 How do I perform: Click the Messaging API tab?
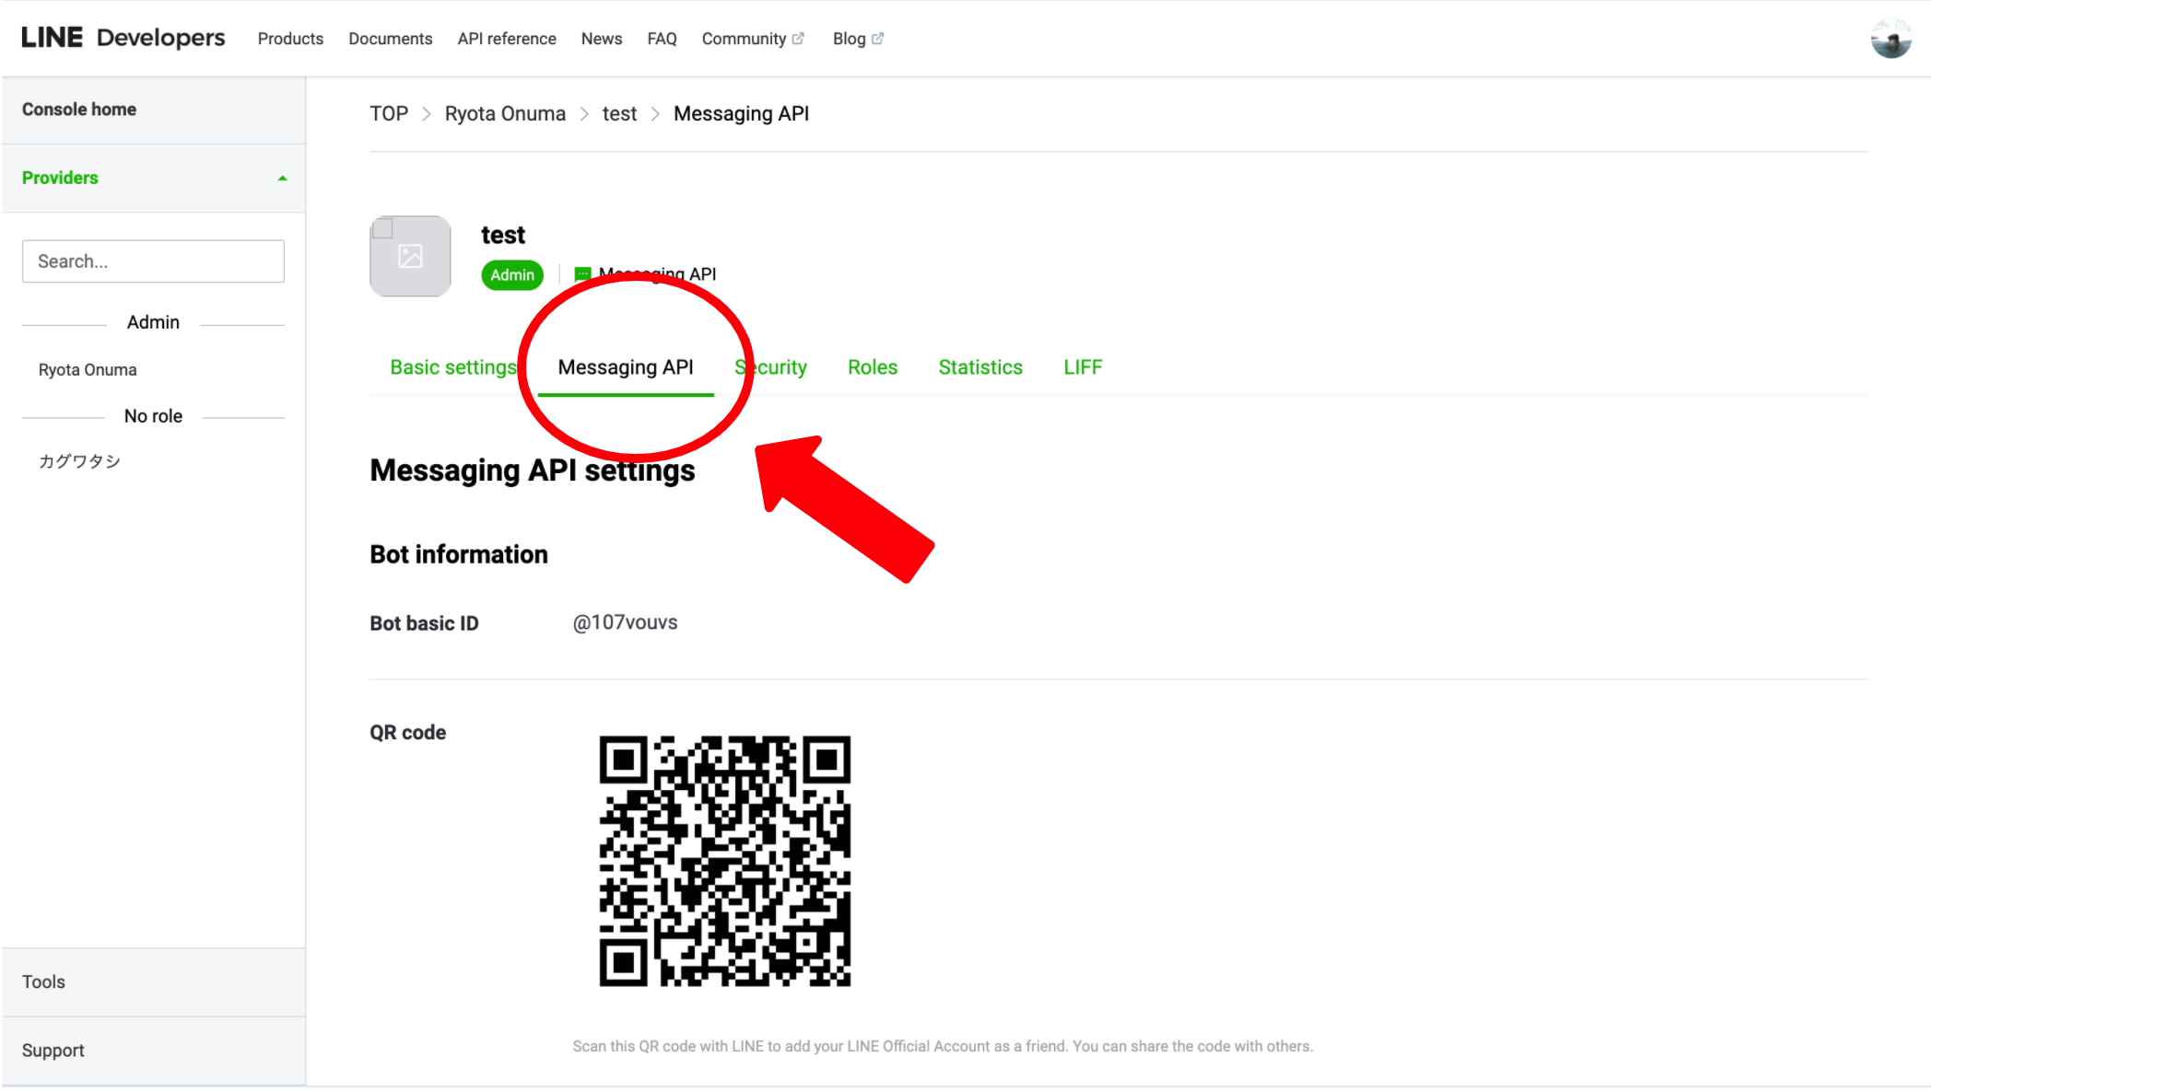tap(626, 366)
